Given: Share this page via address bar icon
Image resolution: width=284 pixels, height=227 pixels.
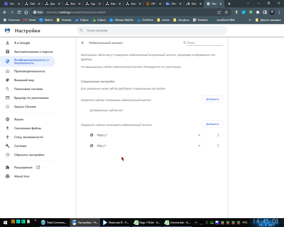Looking at the screenshot, I should (219, 12).
